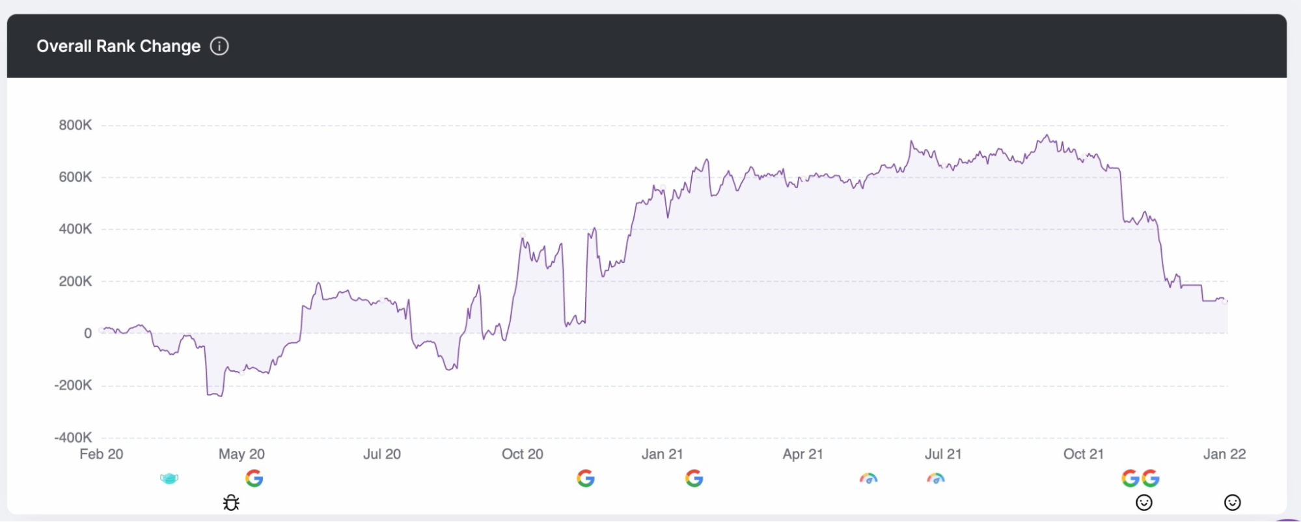Click the Jul 20 x-axis label
This screenshot has width=1301, height=522.
(x=382, y=454)
